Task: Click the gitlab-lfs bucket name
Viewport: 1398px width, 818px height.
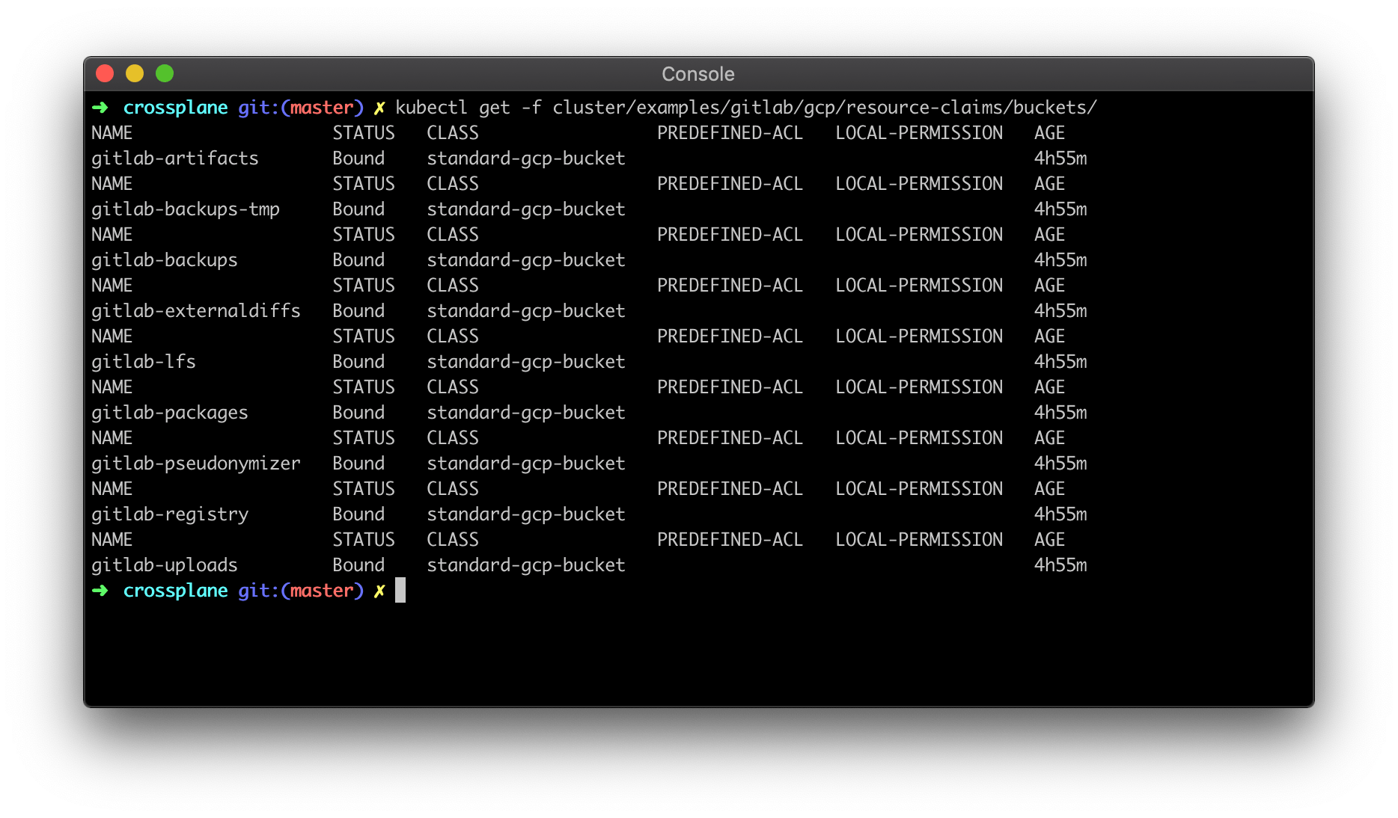Action: pyautogui.click(x=144, y=362)
